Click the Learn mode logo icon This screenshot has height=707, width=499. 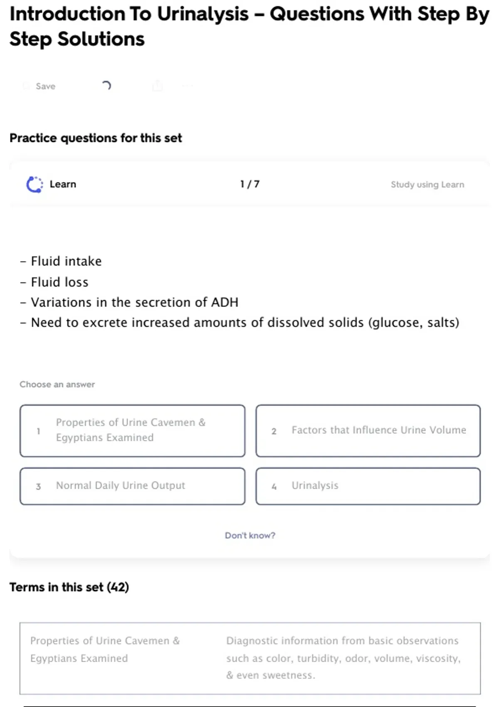35,184
